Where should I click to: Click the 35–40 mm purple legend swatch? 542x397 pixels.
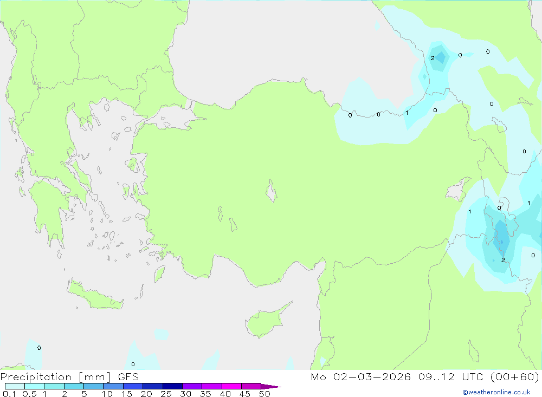212,386
